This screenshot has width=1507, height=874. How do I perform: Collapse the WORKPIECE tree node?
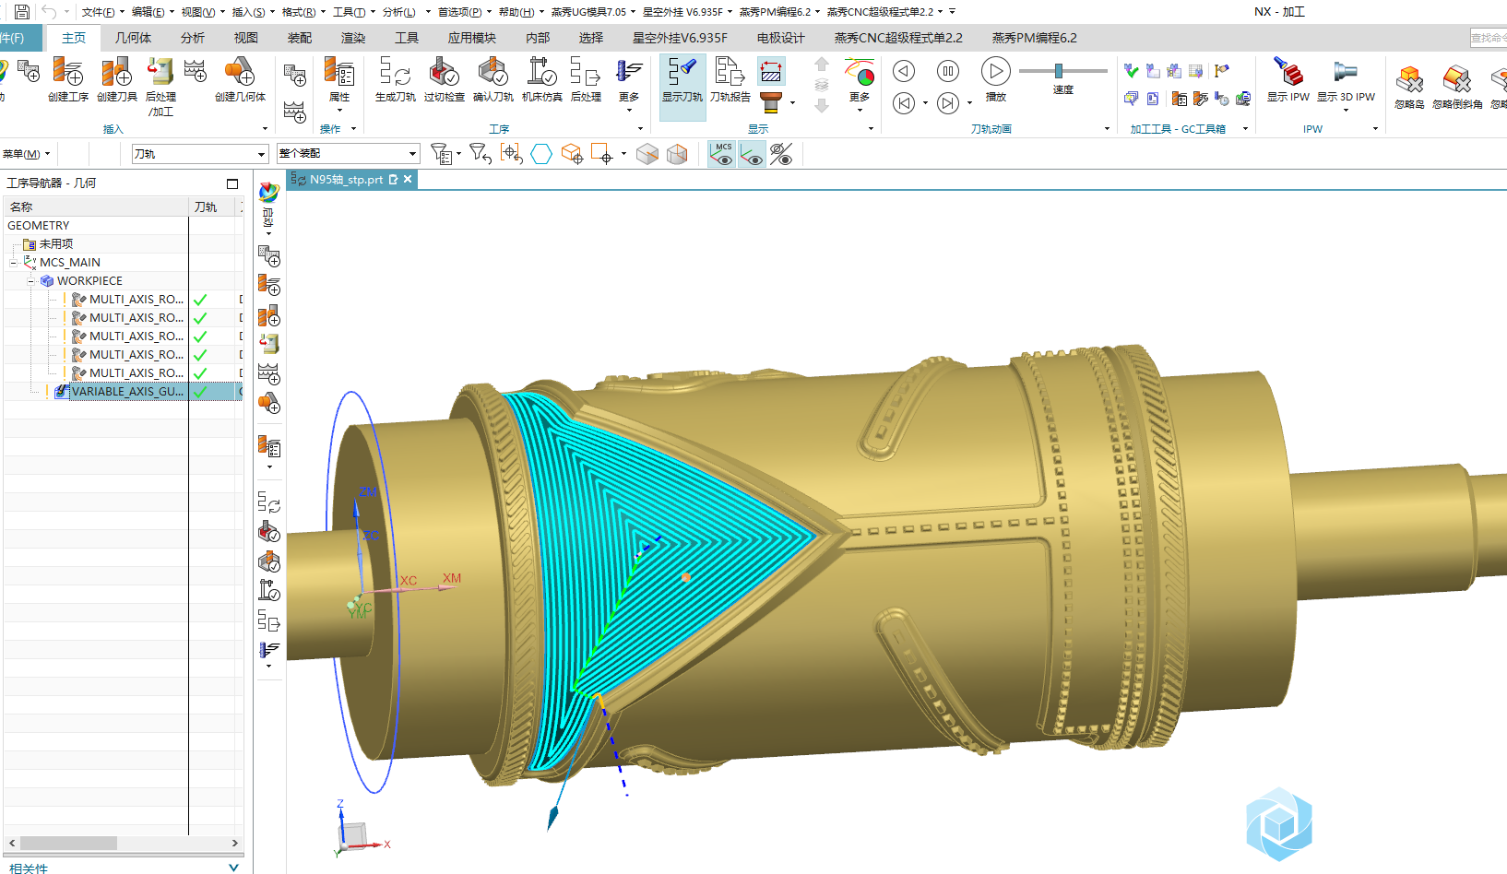pos(30,281)
